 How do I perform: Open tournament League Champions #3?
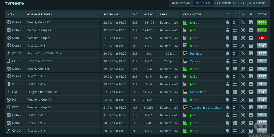pyautogui.click(x=43, y=92)
